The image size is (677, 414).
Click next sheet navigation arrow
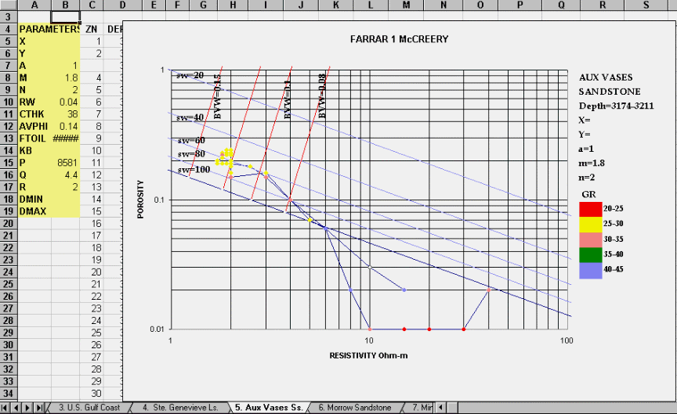point(29,408)
